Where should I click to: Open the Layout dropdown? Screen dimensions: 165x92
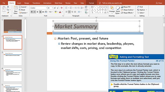tap(23, 7)
